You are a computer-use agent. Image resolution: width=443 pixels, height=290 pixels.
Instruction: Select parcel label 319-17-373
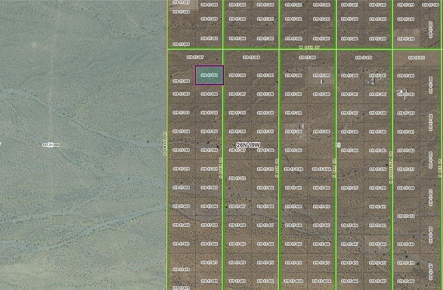[x=265, y=169]
